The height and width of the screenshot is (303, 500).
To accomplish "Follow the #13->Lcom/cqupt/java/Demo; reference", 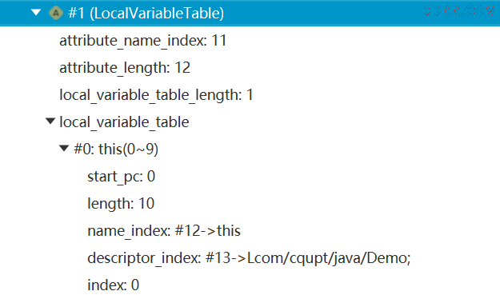I will coord(308,258).
